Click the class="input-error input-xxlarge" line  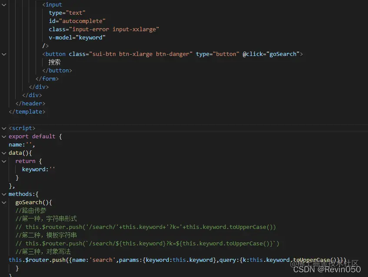click(x=104, y=29)
